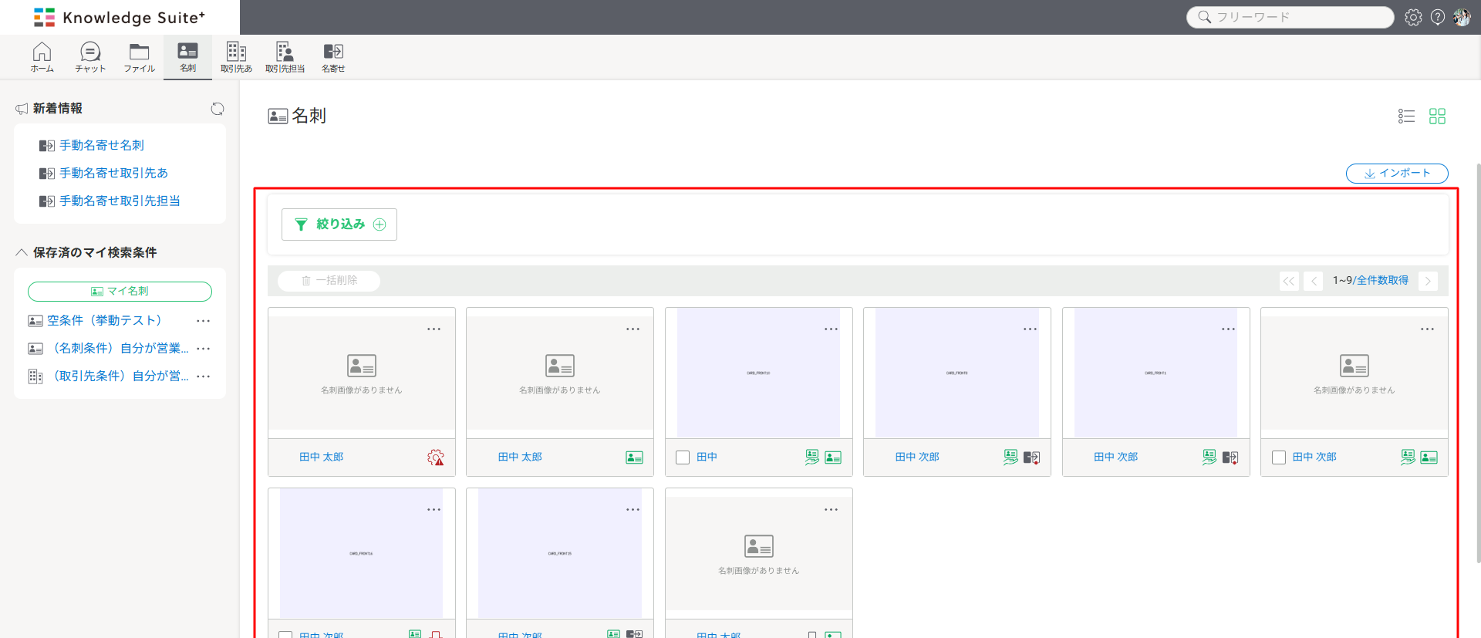Image resolution: width=1481 pixels, height=638 pixels.
Task: Open ellipsis menu on imageless 田中 次郎 card
Action: (x=1427, y=329)
